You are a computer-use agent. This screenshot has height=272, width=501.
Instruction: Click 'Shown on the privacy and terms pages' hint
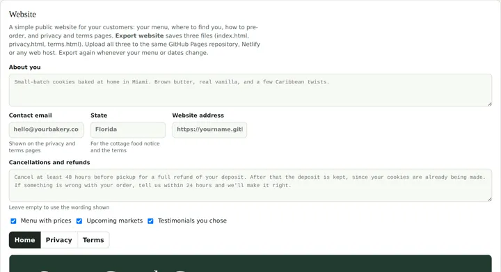[x=42, y=147]
